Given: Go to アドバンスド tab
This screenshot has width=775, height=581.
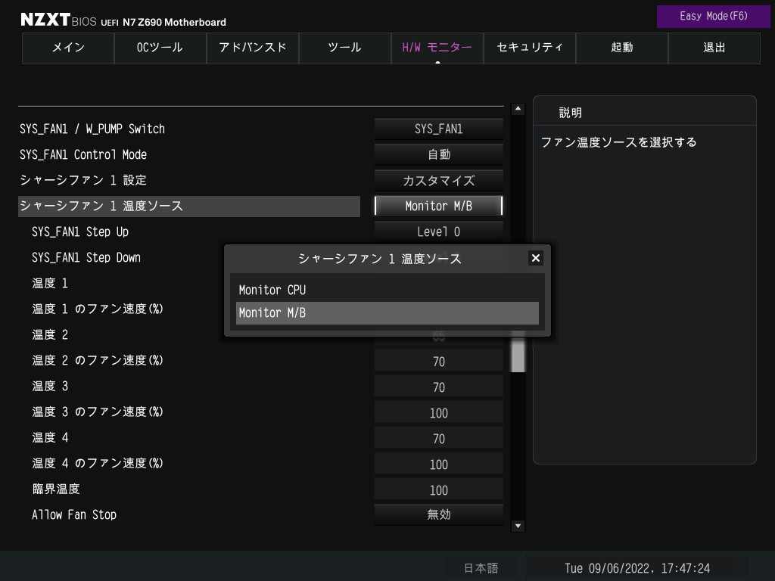Looking at the screenshot, I should point(253,48).
